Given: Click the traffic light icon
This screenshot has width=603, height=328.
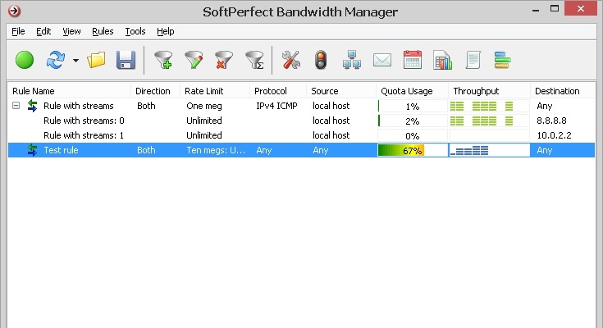Looking at the screenshot, I should 321,61.
